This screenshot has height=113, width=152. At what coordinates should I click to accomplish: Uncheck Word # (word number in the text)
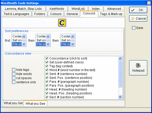point(47,70)
